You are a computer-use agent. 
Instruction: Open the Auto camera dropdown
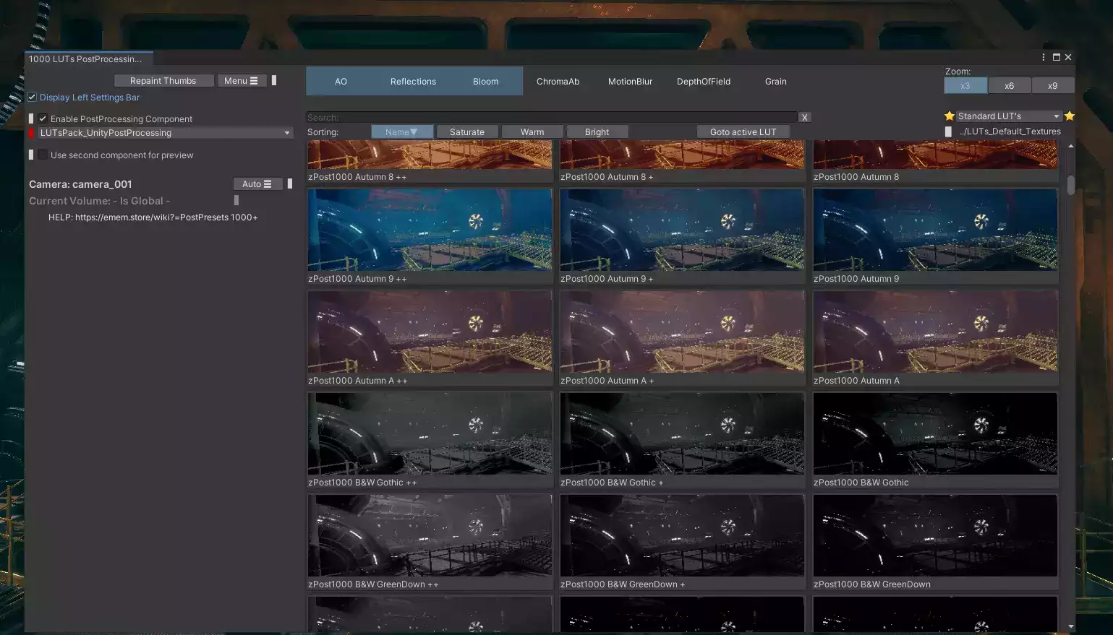click(257, 184)
